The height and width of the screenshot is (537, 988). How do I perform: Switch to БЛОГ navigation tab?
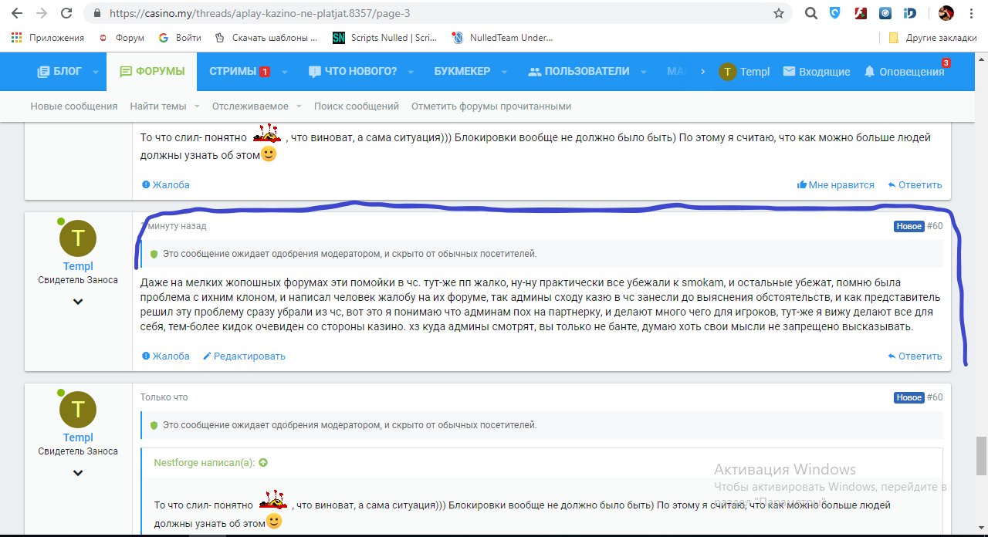(x=59, y=71)
